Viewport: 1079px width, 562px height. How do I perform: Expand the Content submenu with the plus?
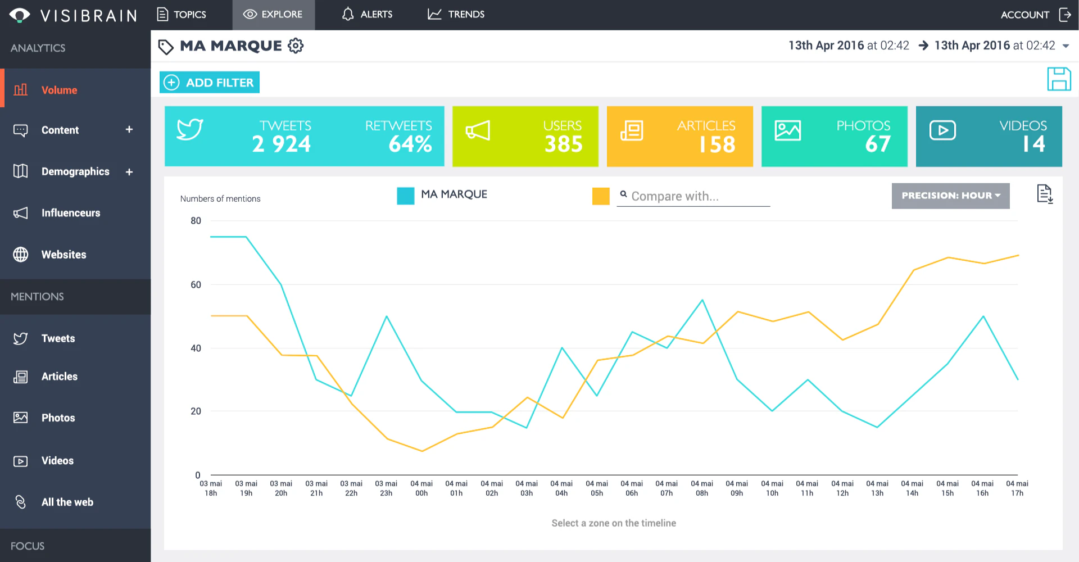[x=129, y=130]
